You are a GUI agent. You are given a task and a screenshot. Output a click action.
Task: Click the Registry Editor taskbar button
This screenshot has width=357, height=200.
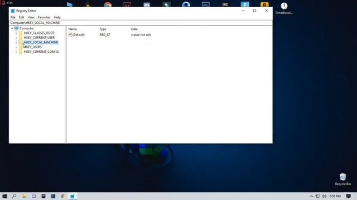point(73,196)
